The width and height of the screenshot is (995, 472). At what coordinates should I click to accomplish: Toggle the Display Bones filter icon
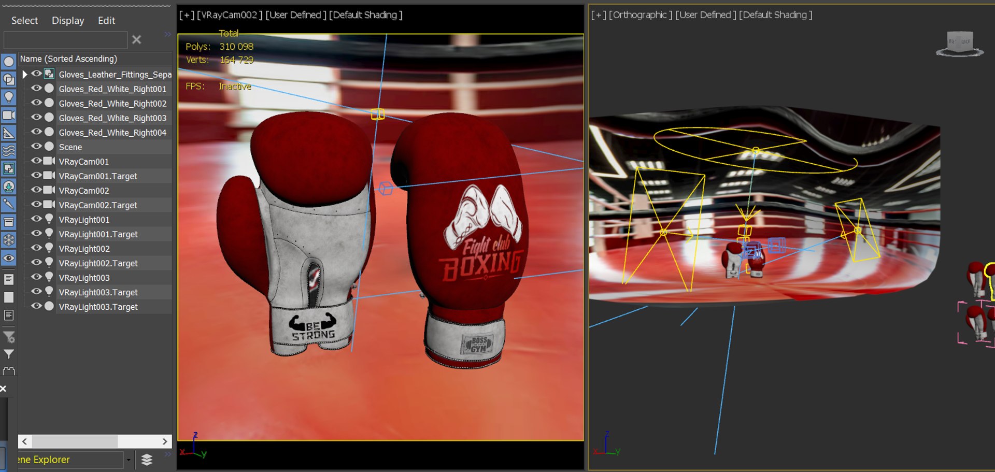9,204
